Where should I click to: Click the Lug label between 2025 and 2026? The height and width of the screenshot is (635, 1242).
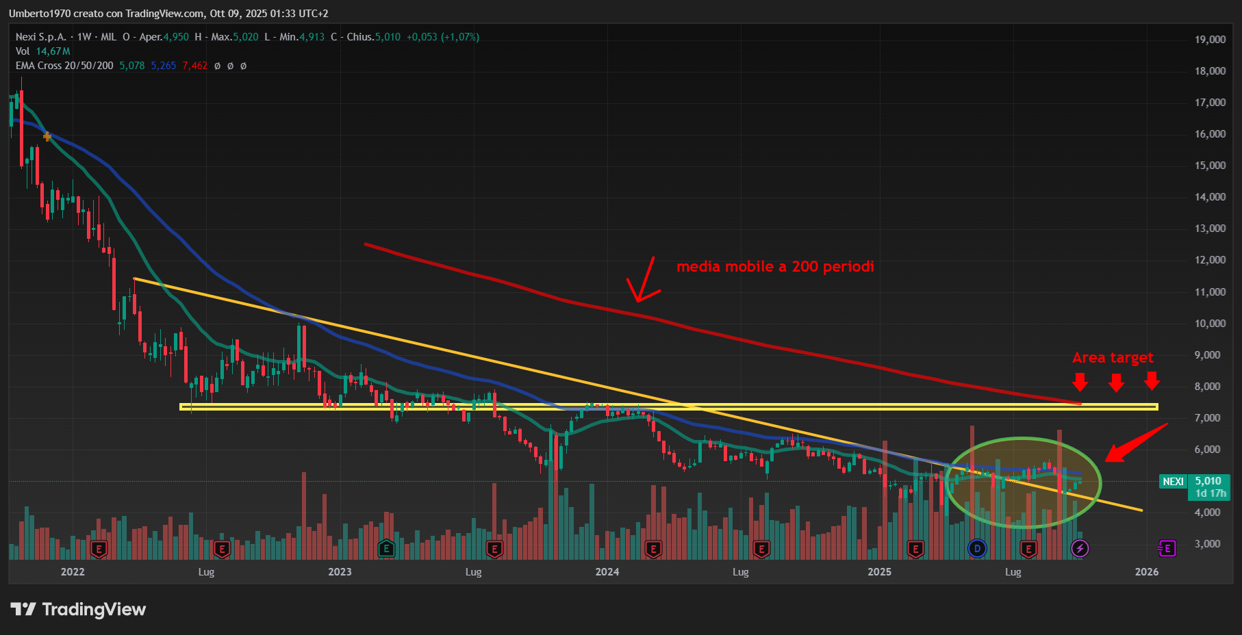click(x=1013, y=572)
